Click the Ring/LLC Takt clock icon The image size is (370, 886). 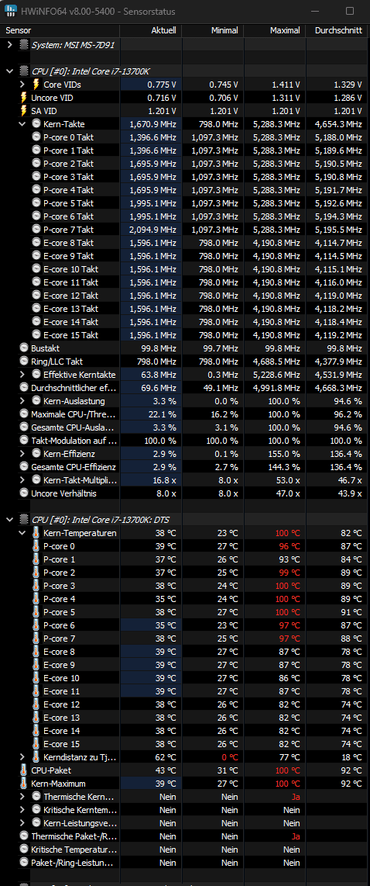pos(24,361)
